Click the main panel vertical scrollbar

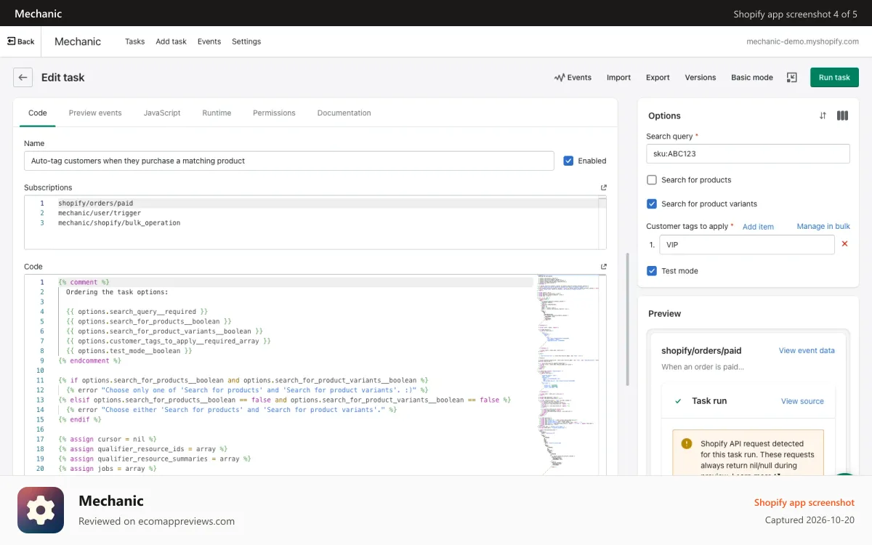tap(627, 320)
